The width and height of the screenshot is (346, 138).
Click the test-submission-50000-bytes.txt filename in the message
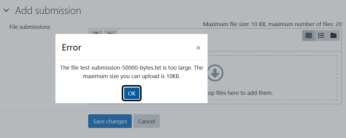click(120, 68)
